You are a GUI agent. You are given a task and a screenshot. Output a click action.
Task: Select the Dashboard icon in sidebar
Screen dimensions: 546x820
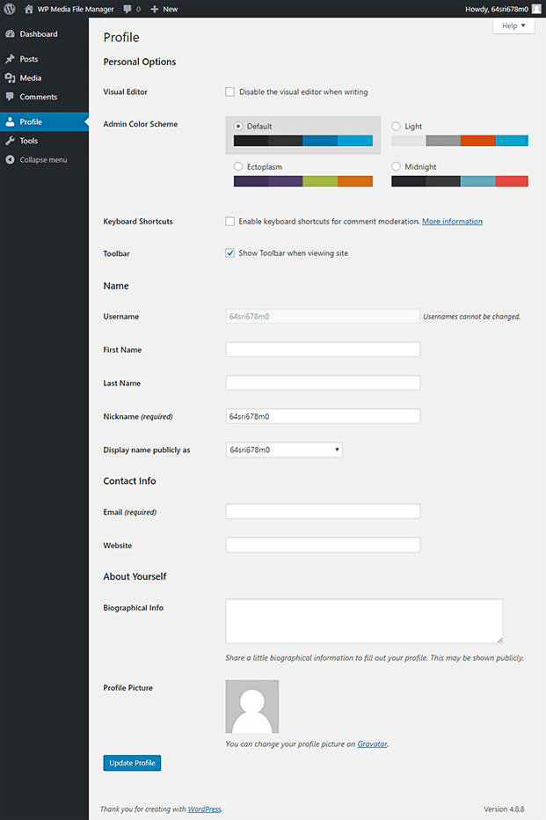[x=11, y=33]
